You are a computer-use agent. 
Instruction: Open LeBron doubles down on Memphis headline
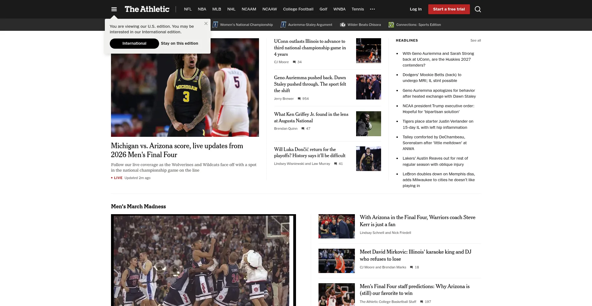coord(439,180)
